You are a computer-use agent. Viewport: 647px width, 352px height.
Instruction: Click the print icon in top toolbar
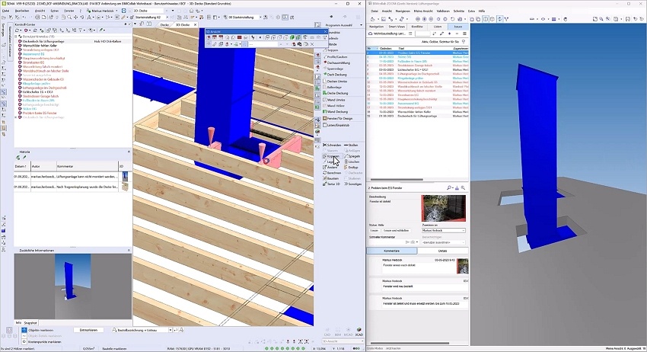pos(37,18)
